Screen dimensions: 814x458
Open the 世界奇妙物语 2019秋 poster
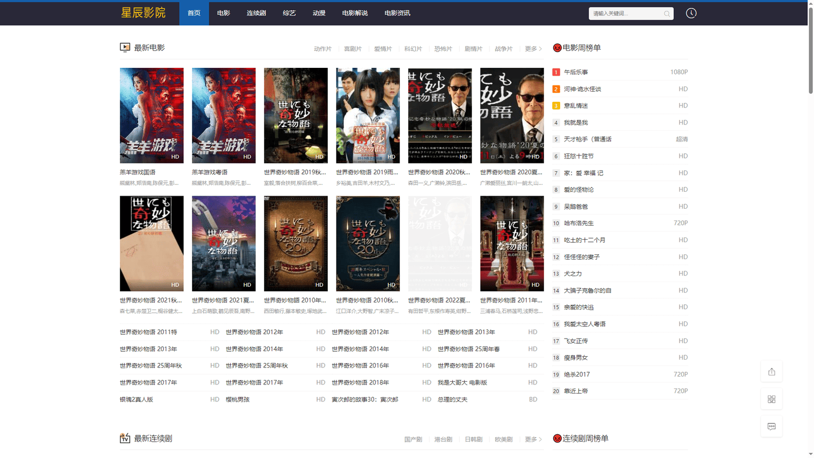tap(296, 115)
